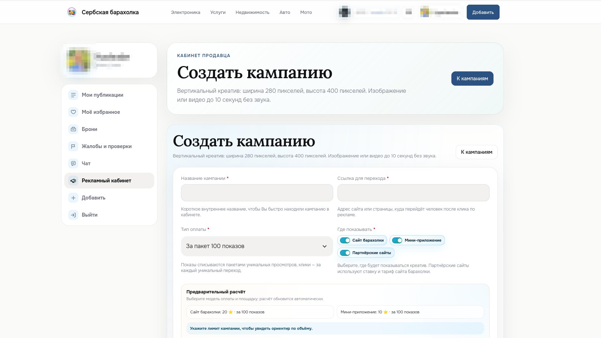Click the Брони briefcase icon
This screenshot has width=601, height=338.
coord(73,129)
